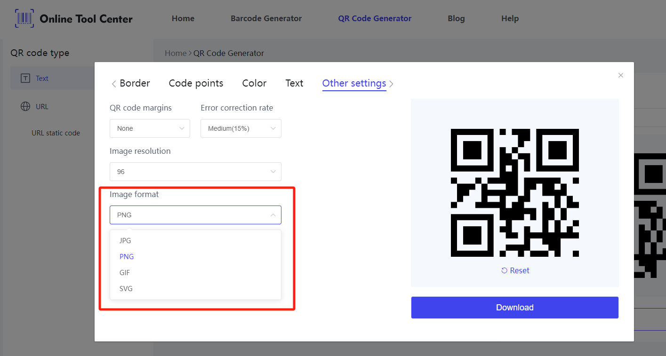Select URL static code in sidebar
This screenshot has width=666, height=356.
pyautogui.click(x=56, y=133)
